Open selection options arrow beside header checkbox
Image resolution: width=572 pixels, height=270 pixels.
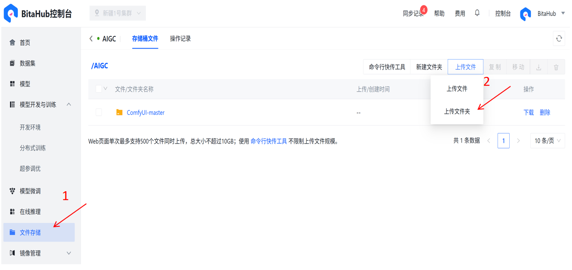pos(105,89)
